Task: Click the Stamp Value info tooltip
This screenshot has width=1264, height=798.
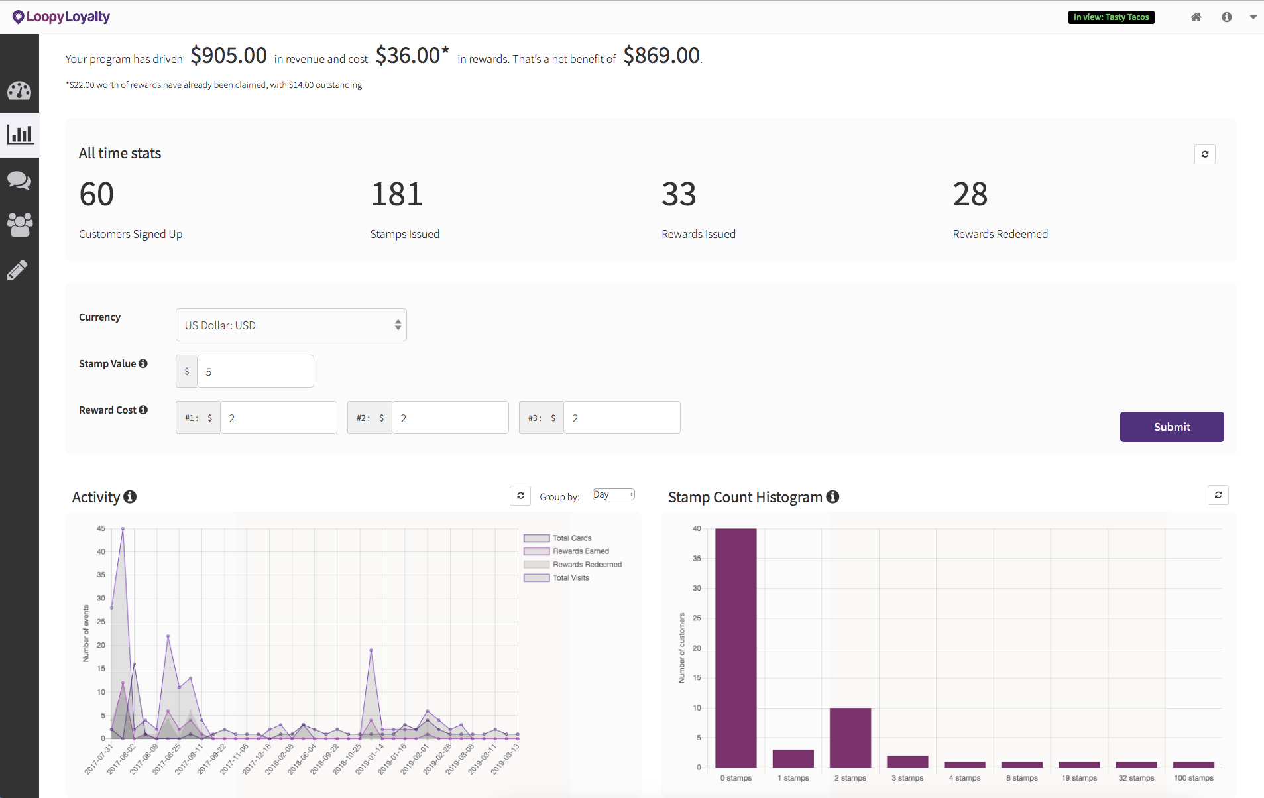Action: [144, 363]
